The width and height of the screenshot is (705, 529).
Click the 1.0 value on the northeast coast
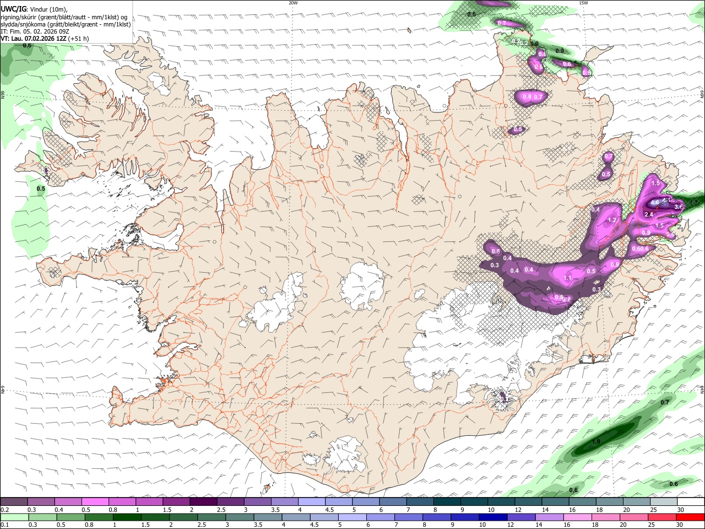(534, 44)
